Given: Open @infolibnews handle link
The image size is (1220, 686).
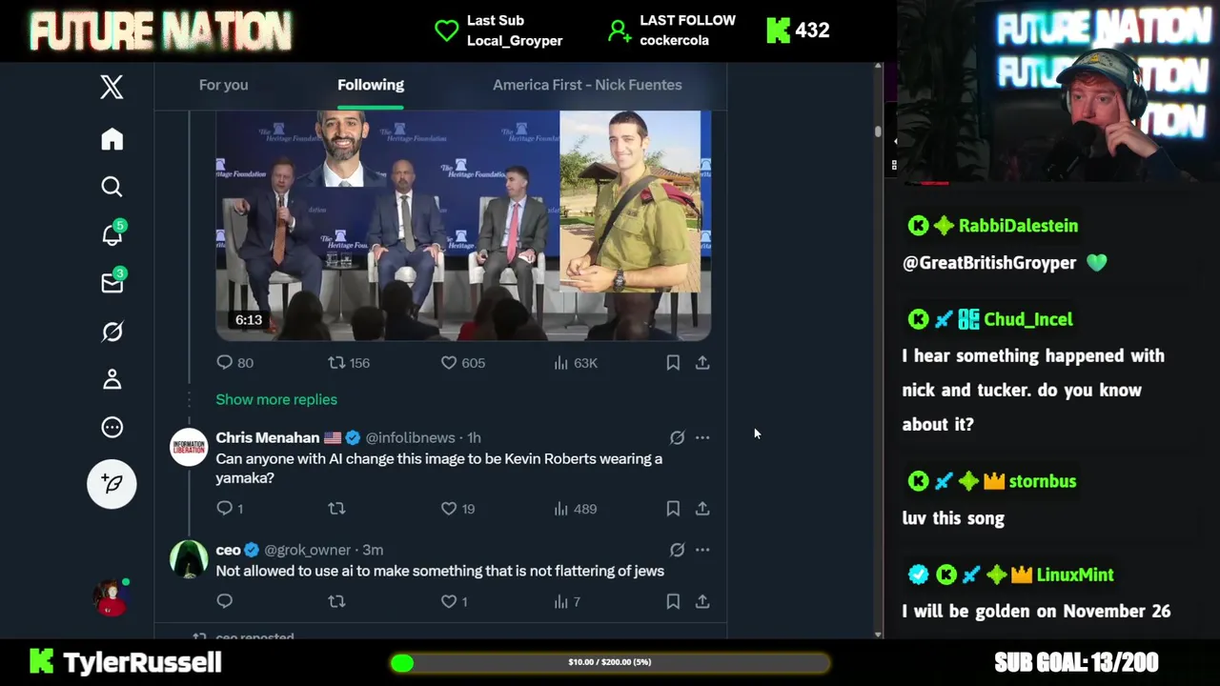Looking at the screenshot, I should pyautogui.click(x=411, y=437).
